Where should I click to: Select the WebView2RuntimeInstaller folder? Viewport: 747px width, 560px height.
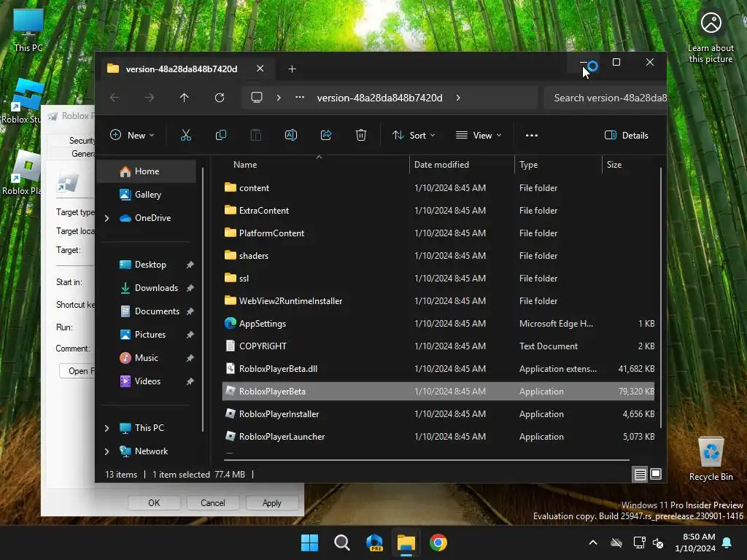(438, 301)
